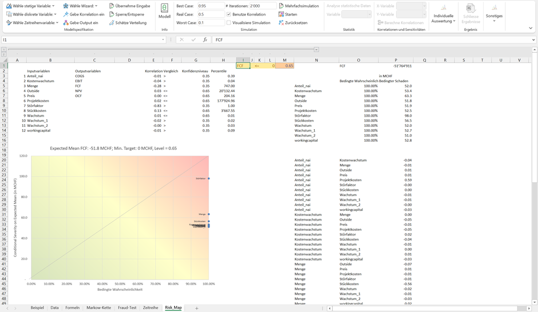
Task: Open the Wähle Zeitreihenvariable menu
Action: (x=33, y=23)
